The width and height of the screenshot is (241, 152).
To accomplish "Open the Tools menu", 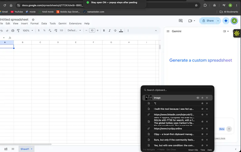I will pyautogui.click(x=52, y=23).
